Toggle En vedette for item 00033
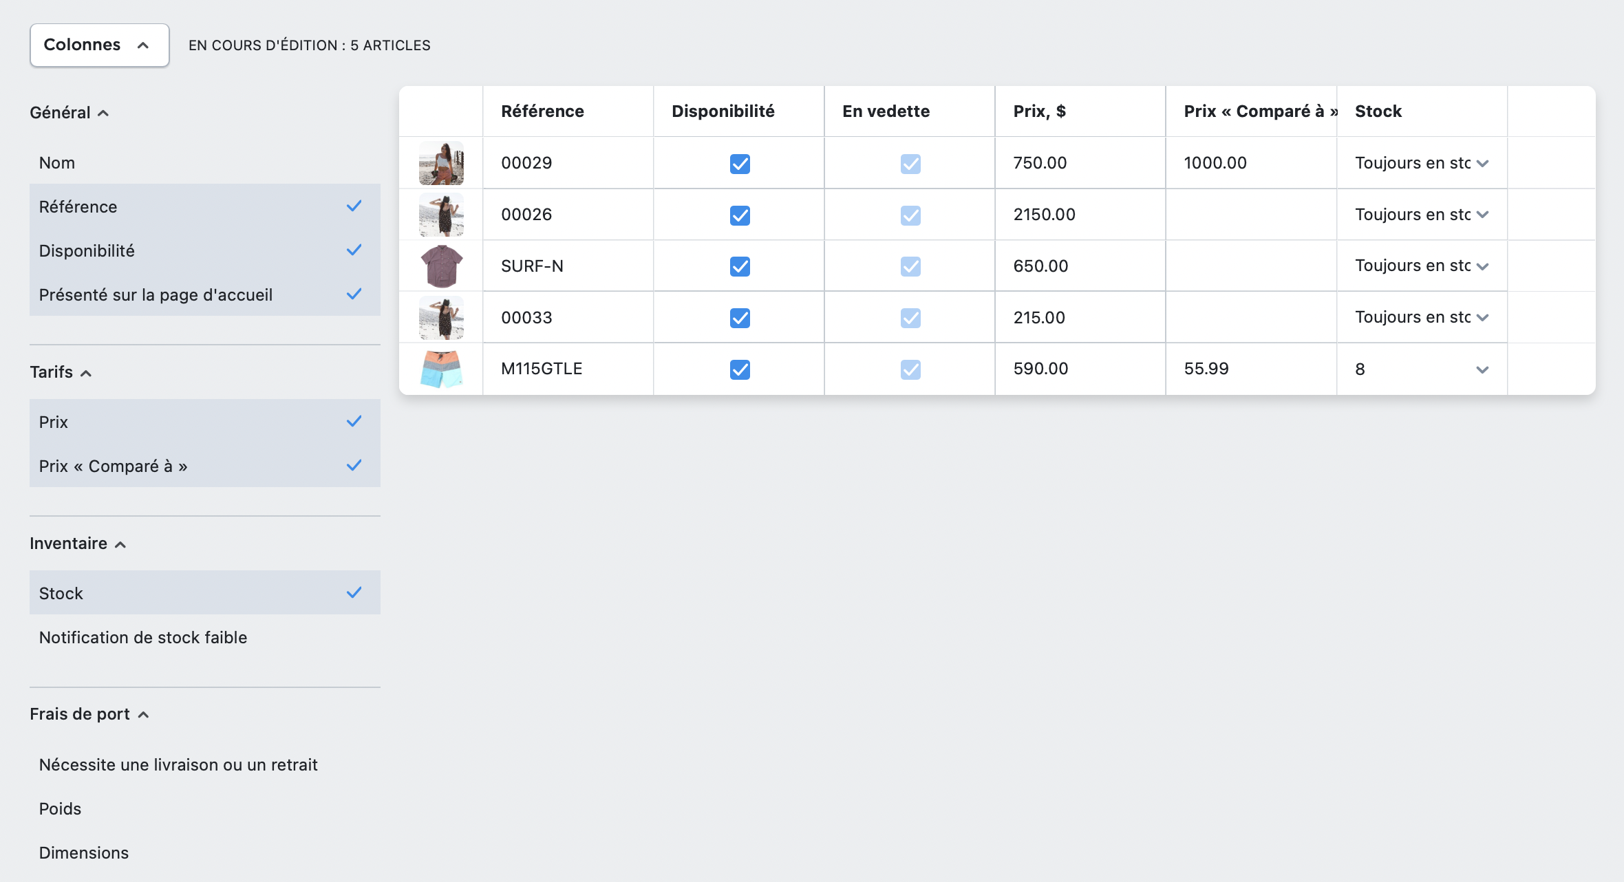 point(910,318)
